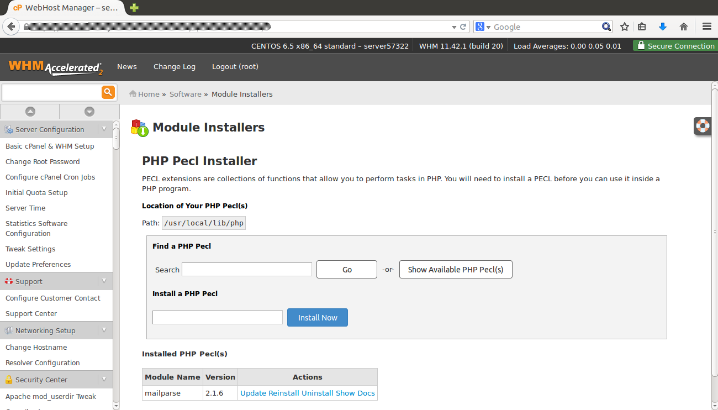Click the Support section lifesaver icon

click(9, 281)
